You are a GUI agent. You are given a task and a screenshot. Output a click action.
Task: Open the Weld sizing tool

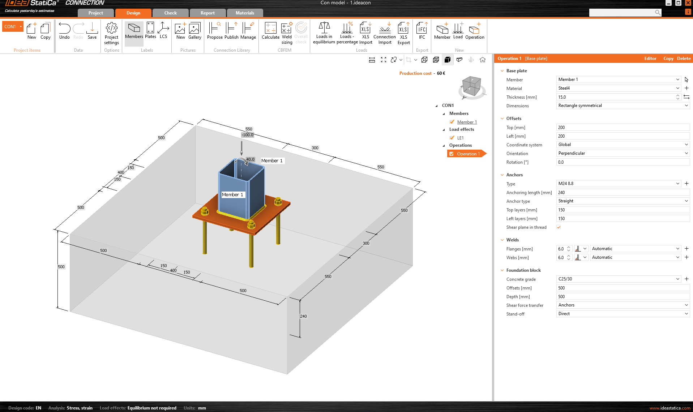[x=286, y=33]
